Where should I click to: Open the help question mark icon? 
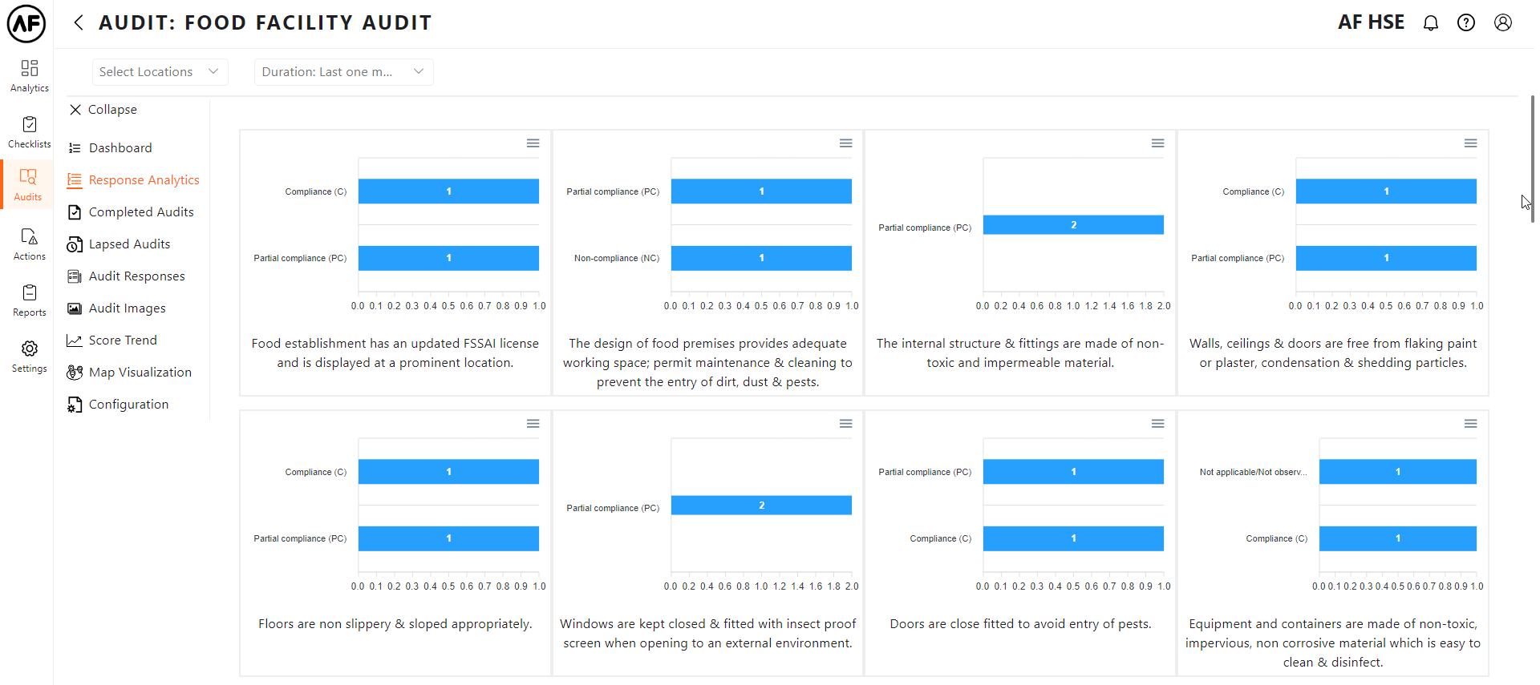click(x=1466, y=23)
